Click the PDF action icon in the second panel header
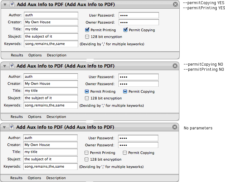The height and width of the screenshot is (182, 225). [12, 66]
